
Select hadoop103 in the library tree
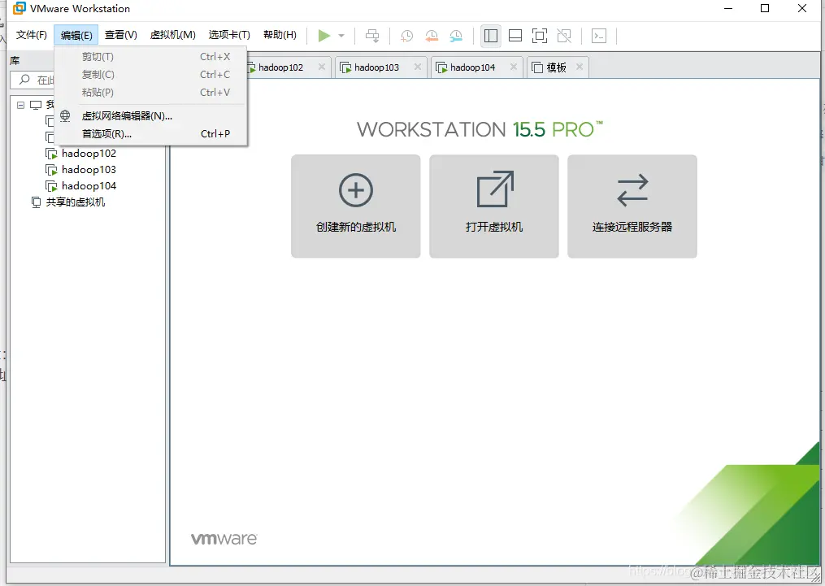pos(89,170)
